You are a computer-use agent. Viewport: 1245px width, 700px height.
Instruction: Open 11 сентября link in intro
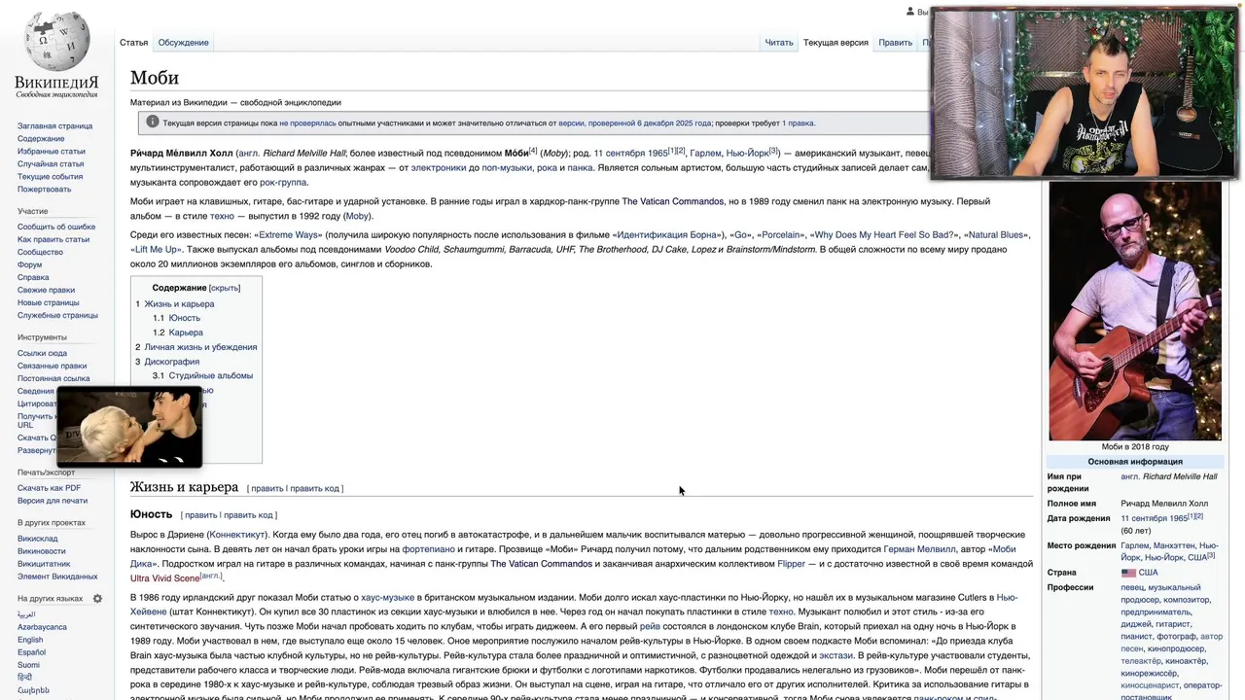[620, 154]
